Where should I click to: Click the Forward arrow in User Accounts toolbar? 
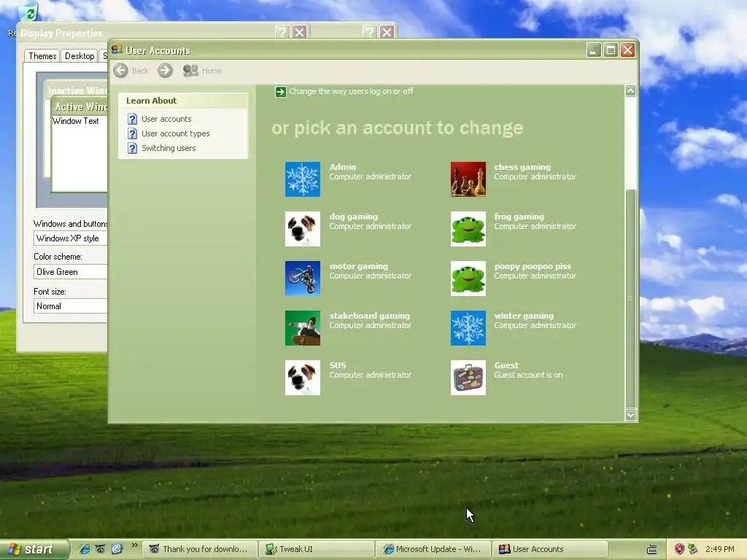[166, 71]
